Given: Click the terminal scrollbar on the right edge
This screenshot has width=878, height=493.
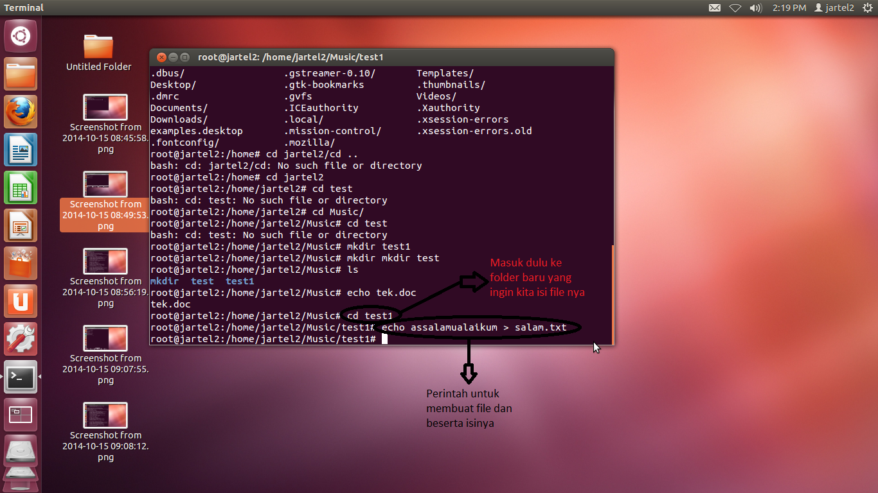Looking at the screenshot, I should click(x=613, y=294).
